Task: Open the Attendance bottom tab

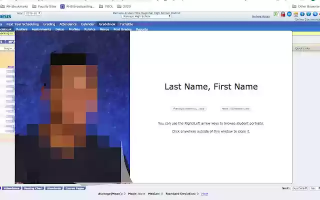Action: pos(11,188)
